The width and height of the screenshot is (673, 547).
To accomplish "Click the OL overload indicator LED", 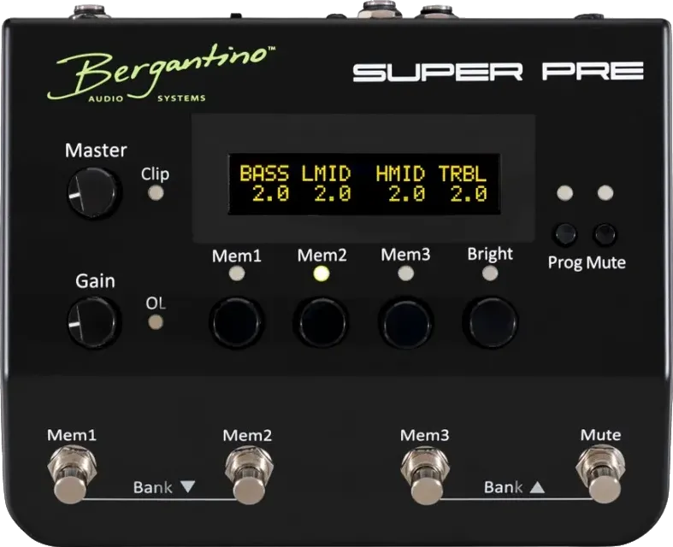I will click(156, 321).
